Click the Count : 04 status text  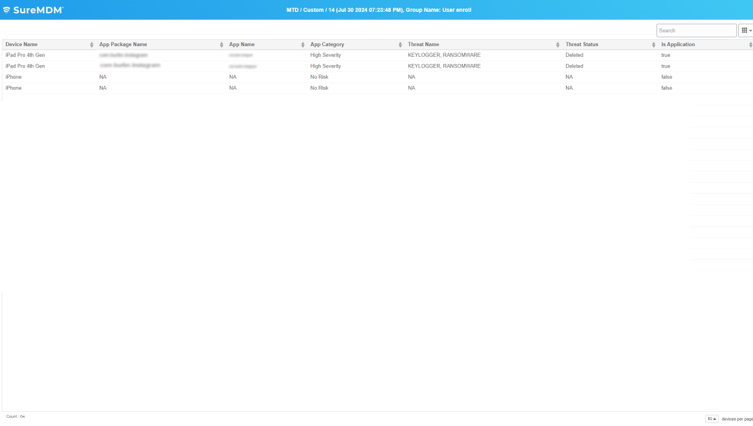[15, 417]
